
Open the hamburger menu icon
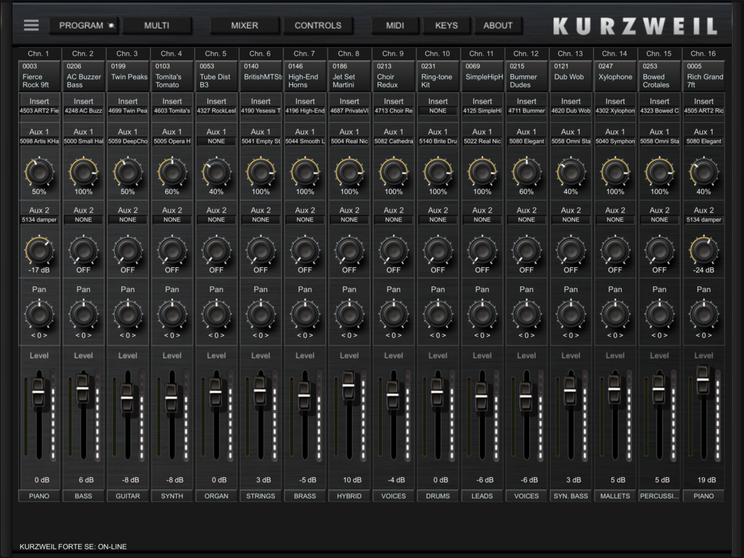point(31,25)
